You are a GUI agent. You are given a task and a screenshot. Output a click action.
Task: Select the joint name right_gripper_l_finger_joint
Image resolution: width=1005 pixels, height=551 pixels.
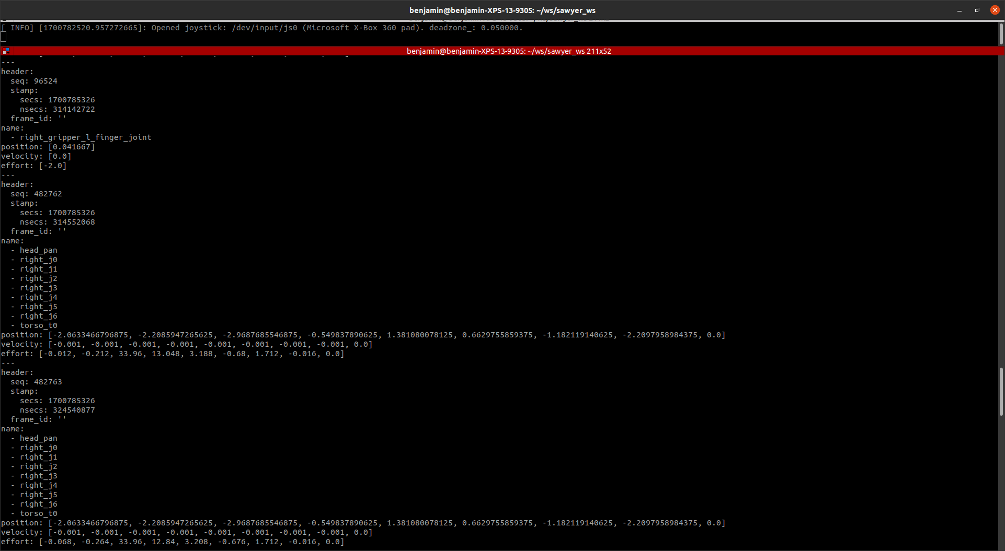85,137
